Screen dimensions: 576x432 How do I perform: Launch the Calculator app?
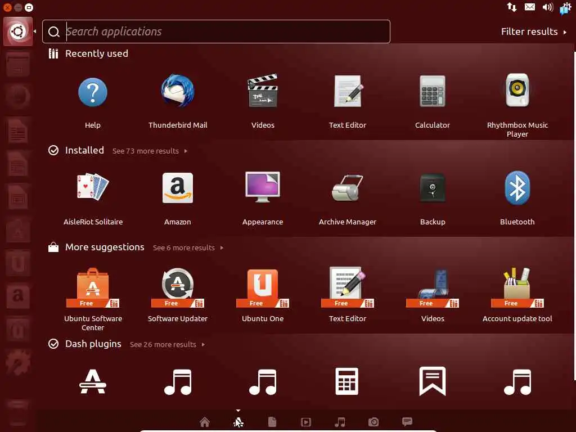coord(433,91)
